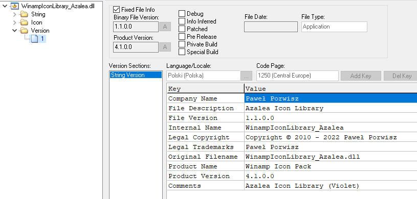Select the File Description key cell
The height and width of the screenshot is (199, 417).
pos(206,108)
